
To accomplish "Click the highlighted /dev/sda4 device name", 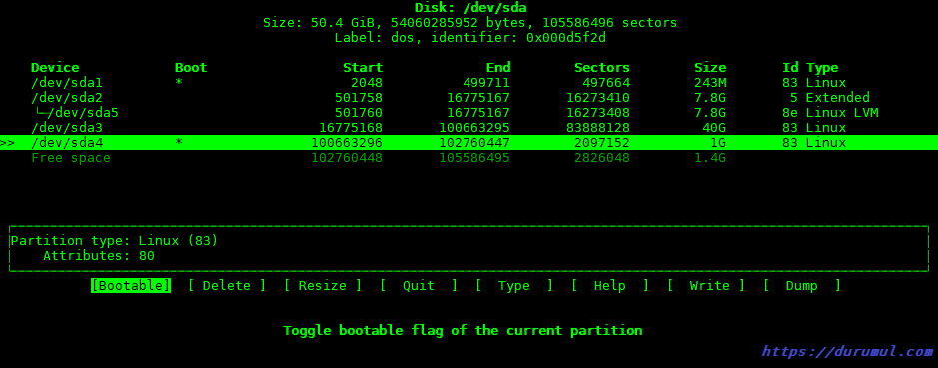I will point(66,143).
